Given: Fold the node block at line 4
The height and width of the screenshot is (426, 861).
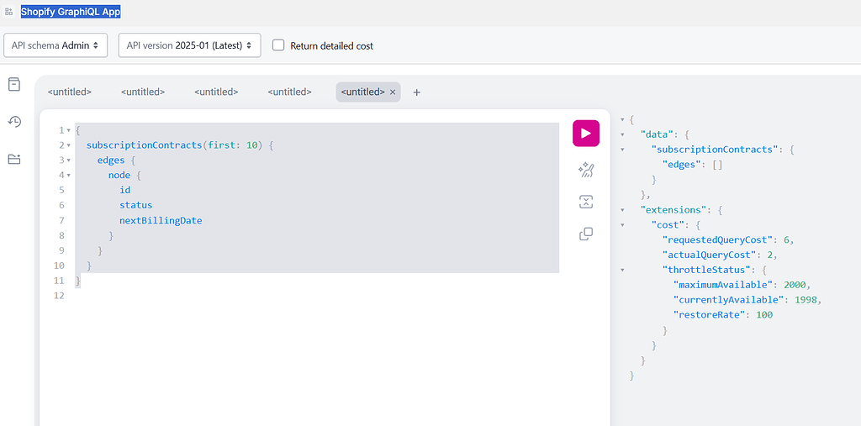Looking at the screenshot, I should tap(69, 175).
